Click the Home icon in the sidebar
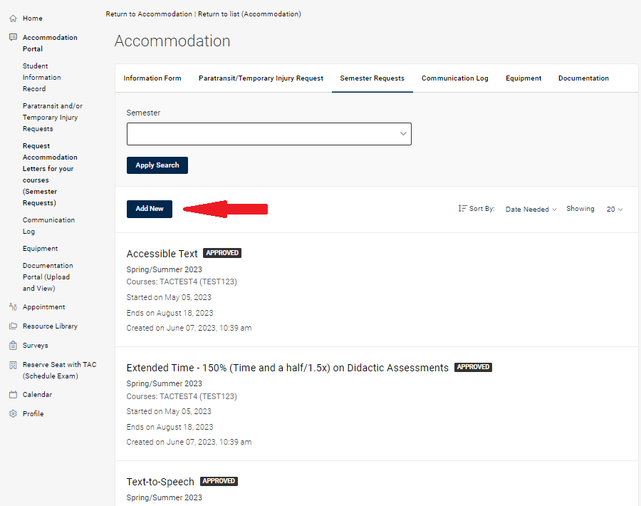Image resolution: width=641 pixels, height=506 pixels. click(11, 18)
